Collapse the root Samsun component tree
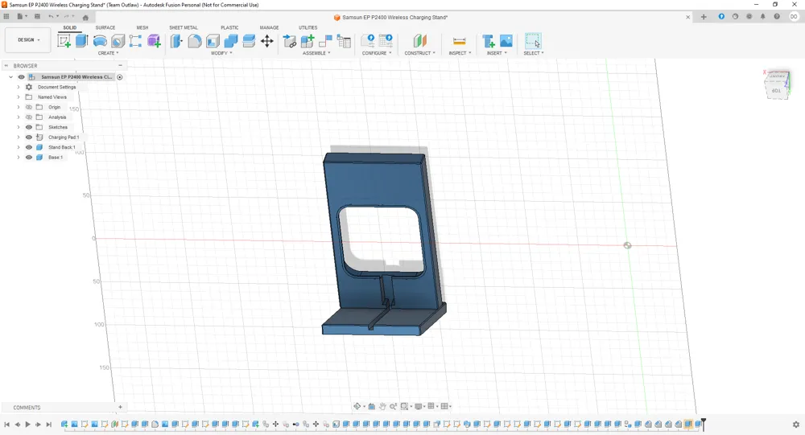The height and width of the screenshot is (435, 805). tap(10, 77)
